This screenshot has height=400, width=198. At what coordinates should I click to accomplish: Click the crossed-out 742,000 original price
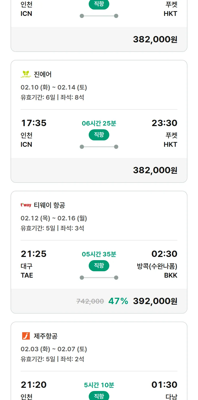[90, 301]
